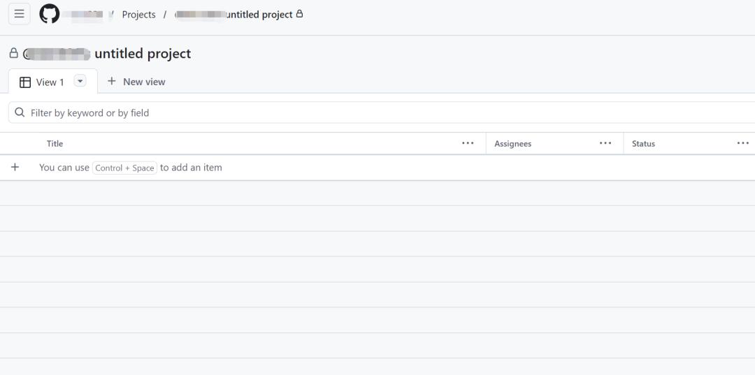The image size is (755, 375).
Task: Open Title column options menu
Action: tap(468, 143)
